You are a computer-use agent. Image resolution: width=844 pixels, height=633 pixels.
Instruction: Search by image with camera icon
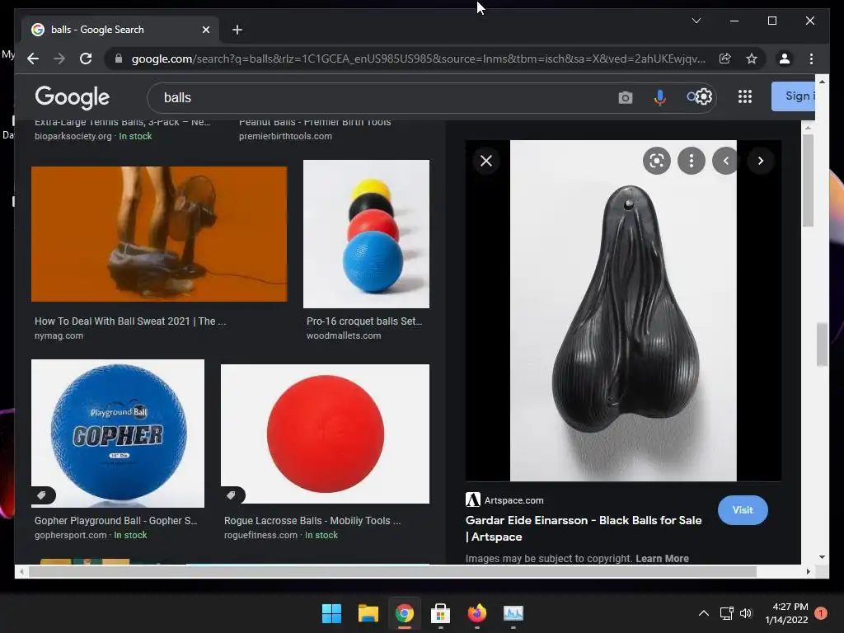point(625,97)
